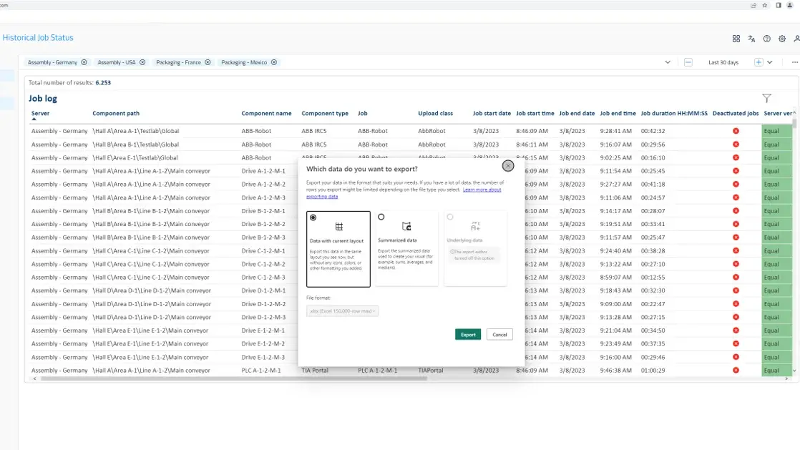
Task: Select Data with current layout option
Action: click(313, 217)
